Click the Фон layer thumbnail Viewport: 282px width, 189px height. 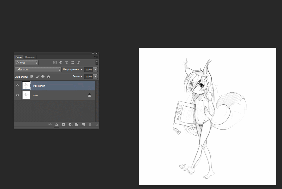pyautogui.click(x=26, y=95)
